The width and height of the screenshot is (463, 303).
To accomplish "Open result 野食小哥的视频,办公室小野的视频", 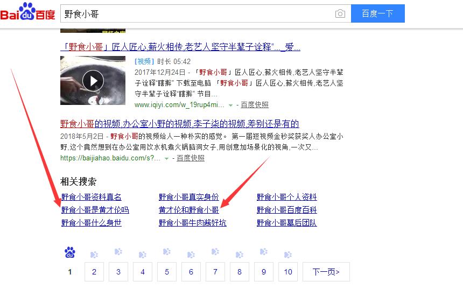I will (x=179, y=124).
